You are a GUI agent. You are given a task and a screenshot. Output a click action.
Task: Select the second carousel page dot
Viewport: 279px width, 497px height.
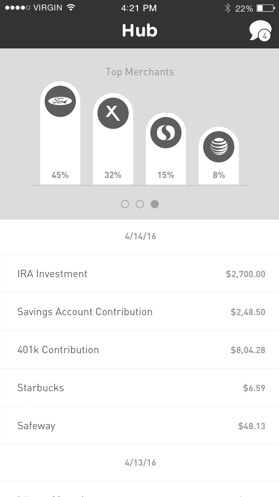140,204
